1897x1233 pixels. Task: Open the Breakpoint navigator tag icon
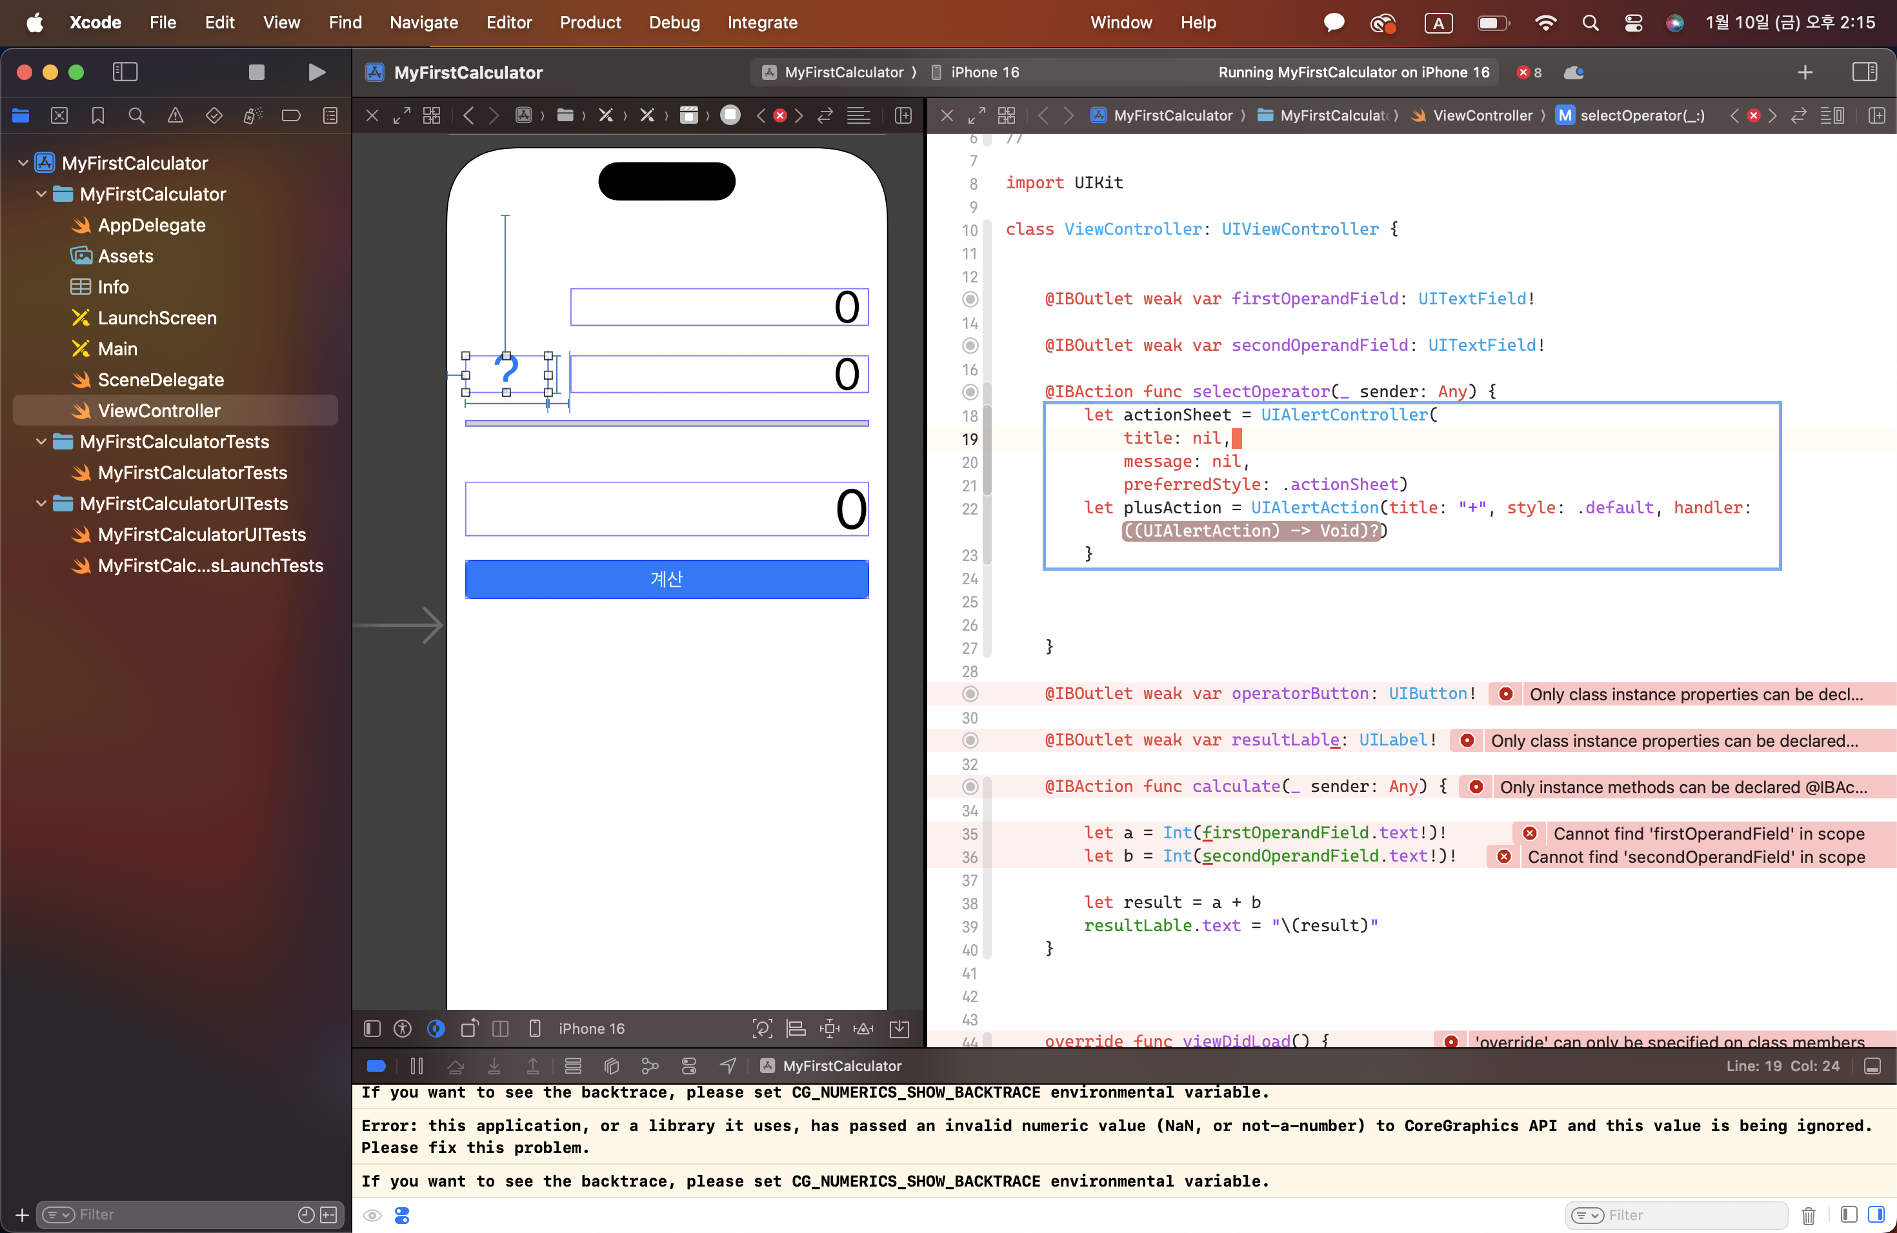pos(291,116)
